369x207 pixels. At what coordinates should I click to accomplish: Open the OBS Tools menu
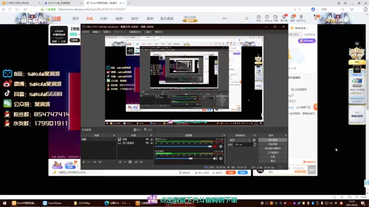click(x=148, y=32)
